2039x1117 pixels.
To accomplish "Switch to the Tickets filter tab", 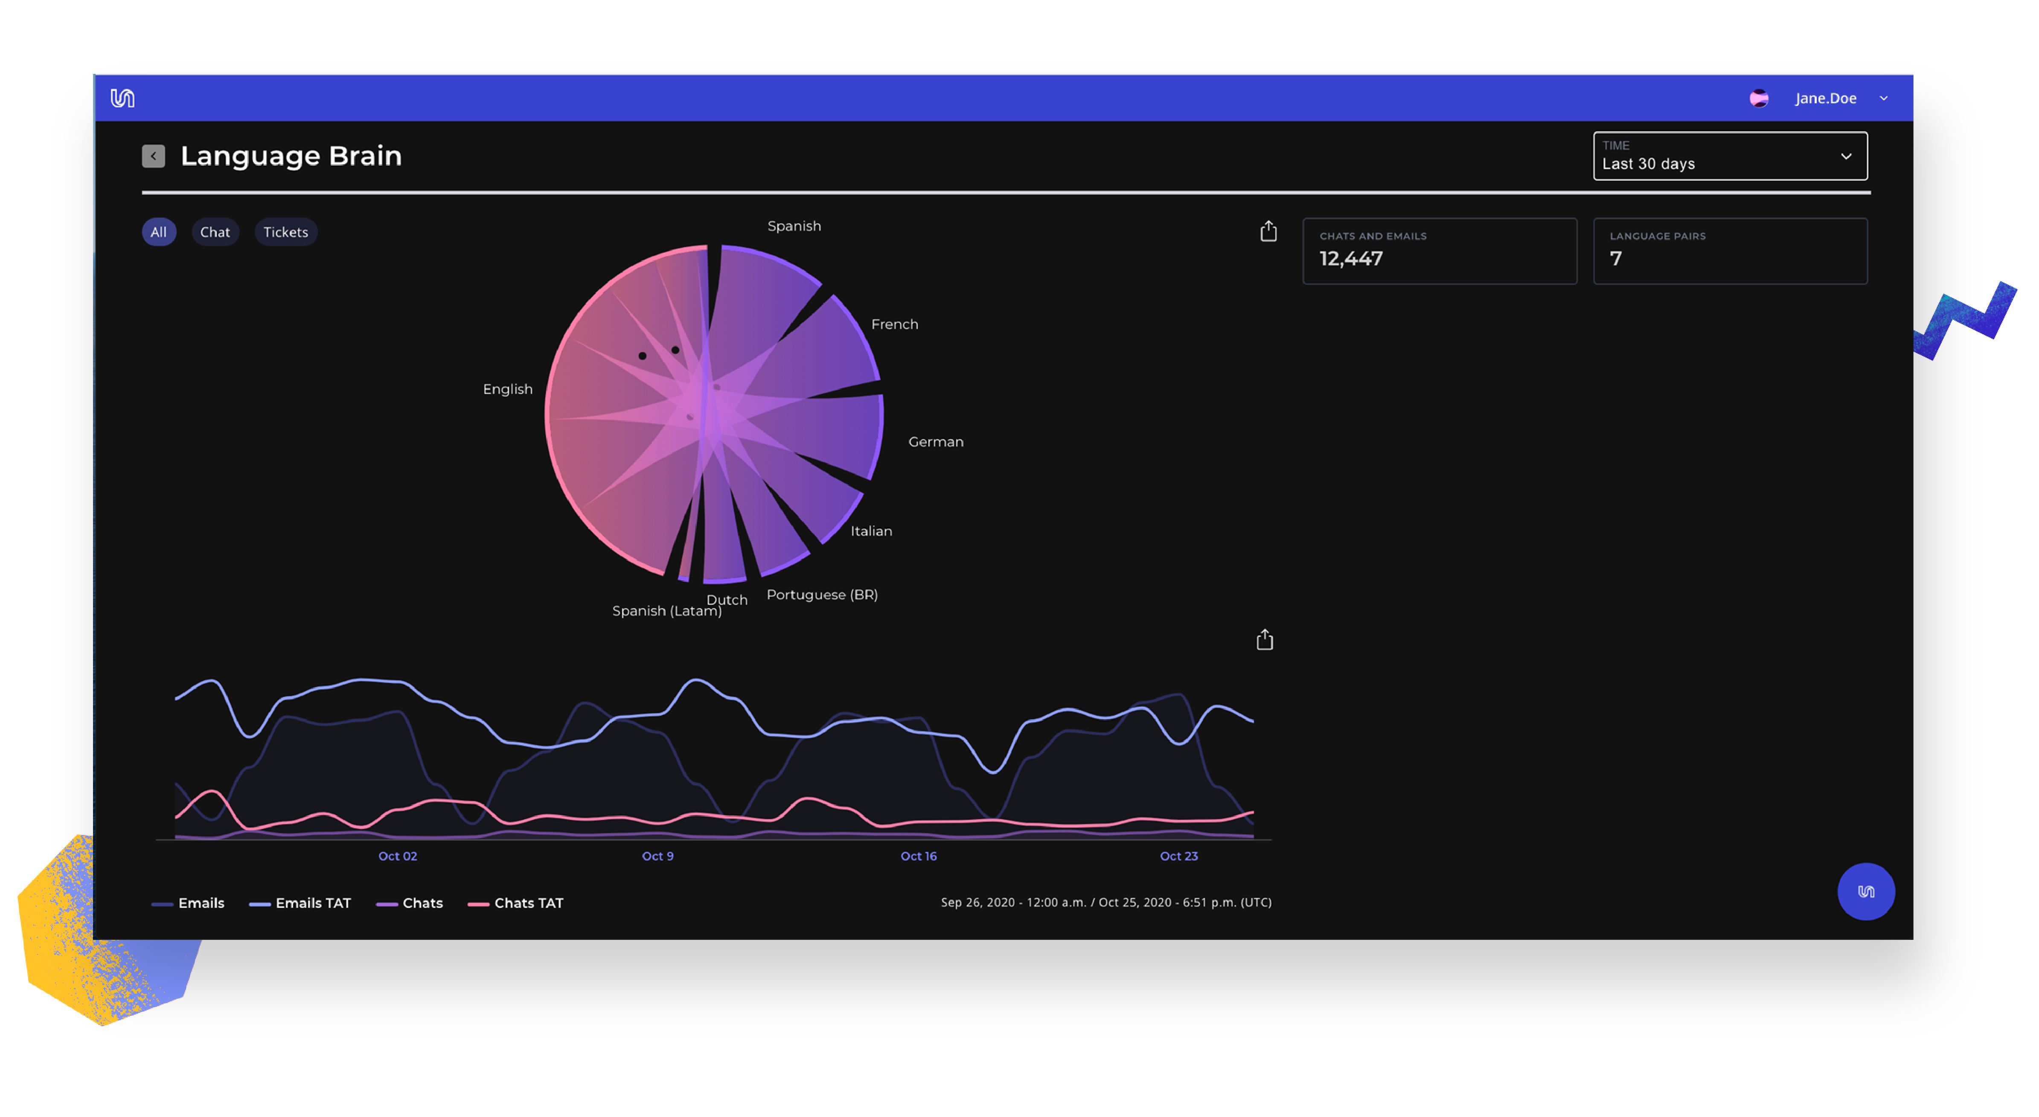I will pos(286,232).
